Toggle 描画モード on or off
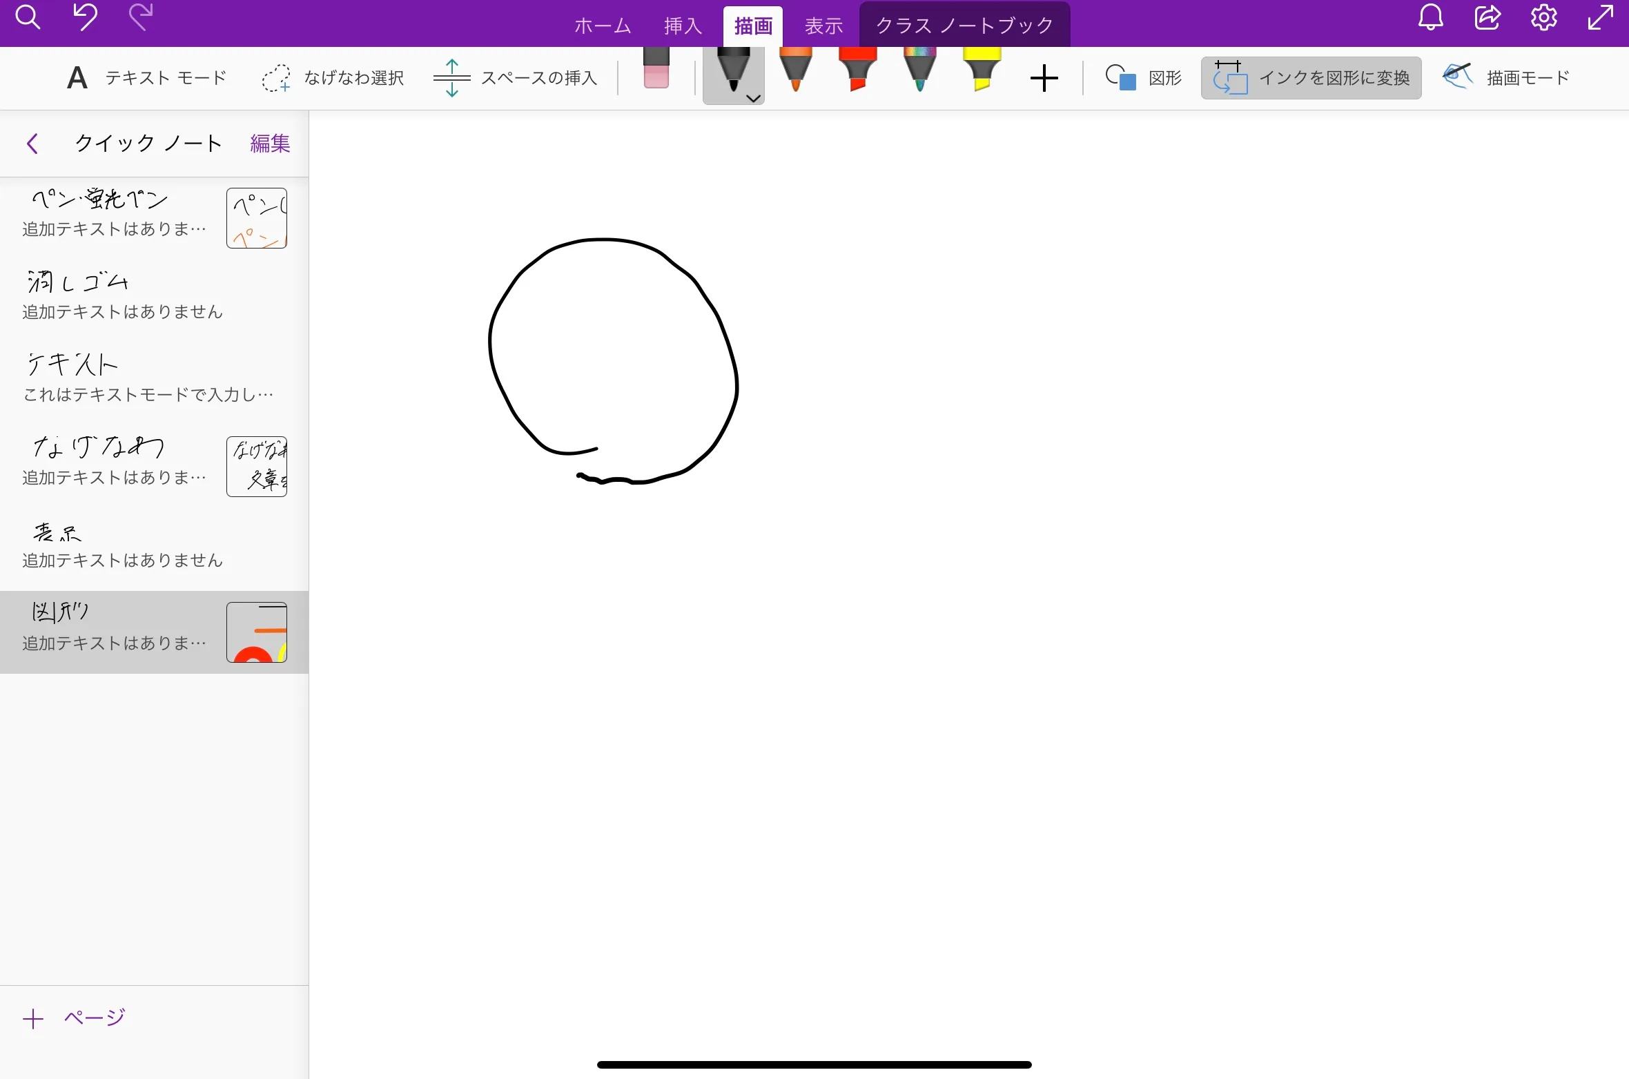 pyautogui.click(x=1507, y=77)
